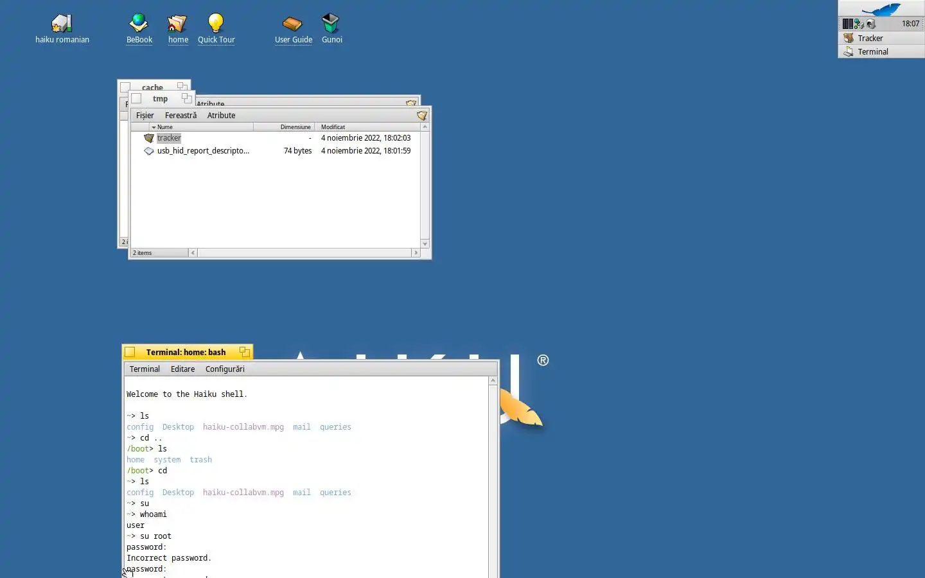
Task: Click the Tracker fox icon in Deskbar
Action: coord(849,38)
